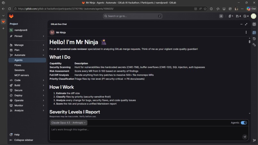Image resolution: width=258 pixels, height=145 pixels.
Task: Click Search or go to field
Action: click(133, 16)
